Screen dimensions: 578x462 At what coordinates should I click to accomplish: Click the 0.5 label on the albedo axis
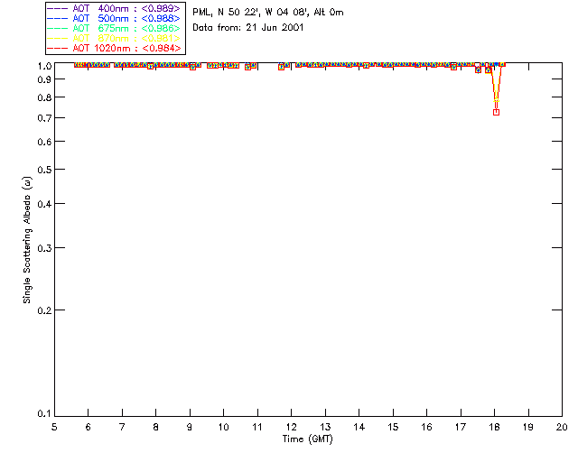click(44, 170)
